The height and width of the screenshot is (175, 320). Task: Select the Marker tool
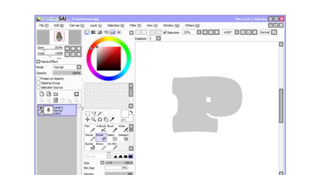coord(90,138)
